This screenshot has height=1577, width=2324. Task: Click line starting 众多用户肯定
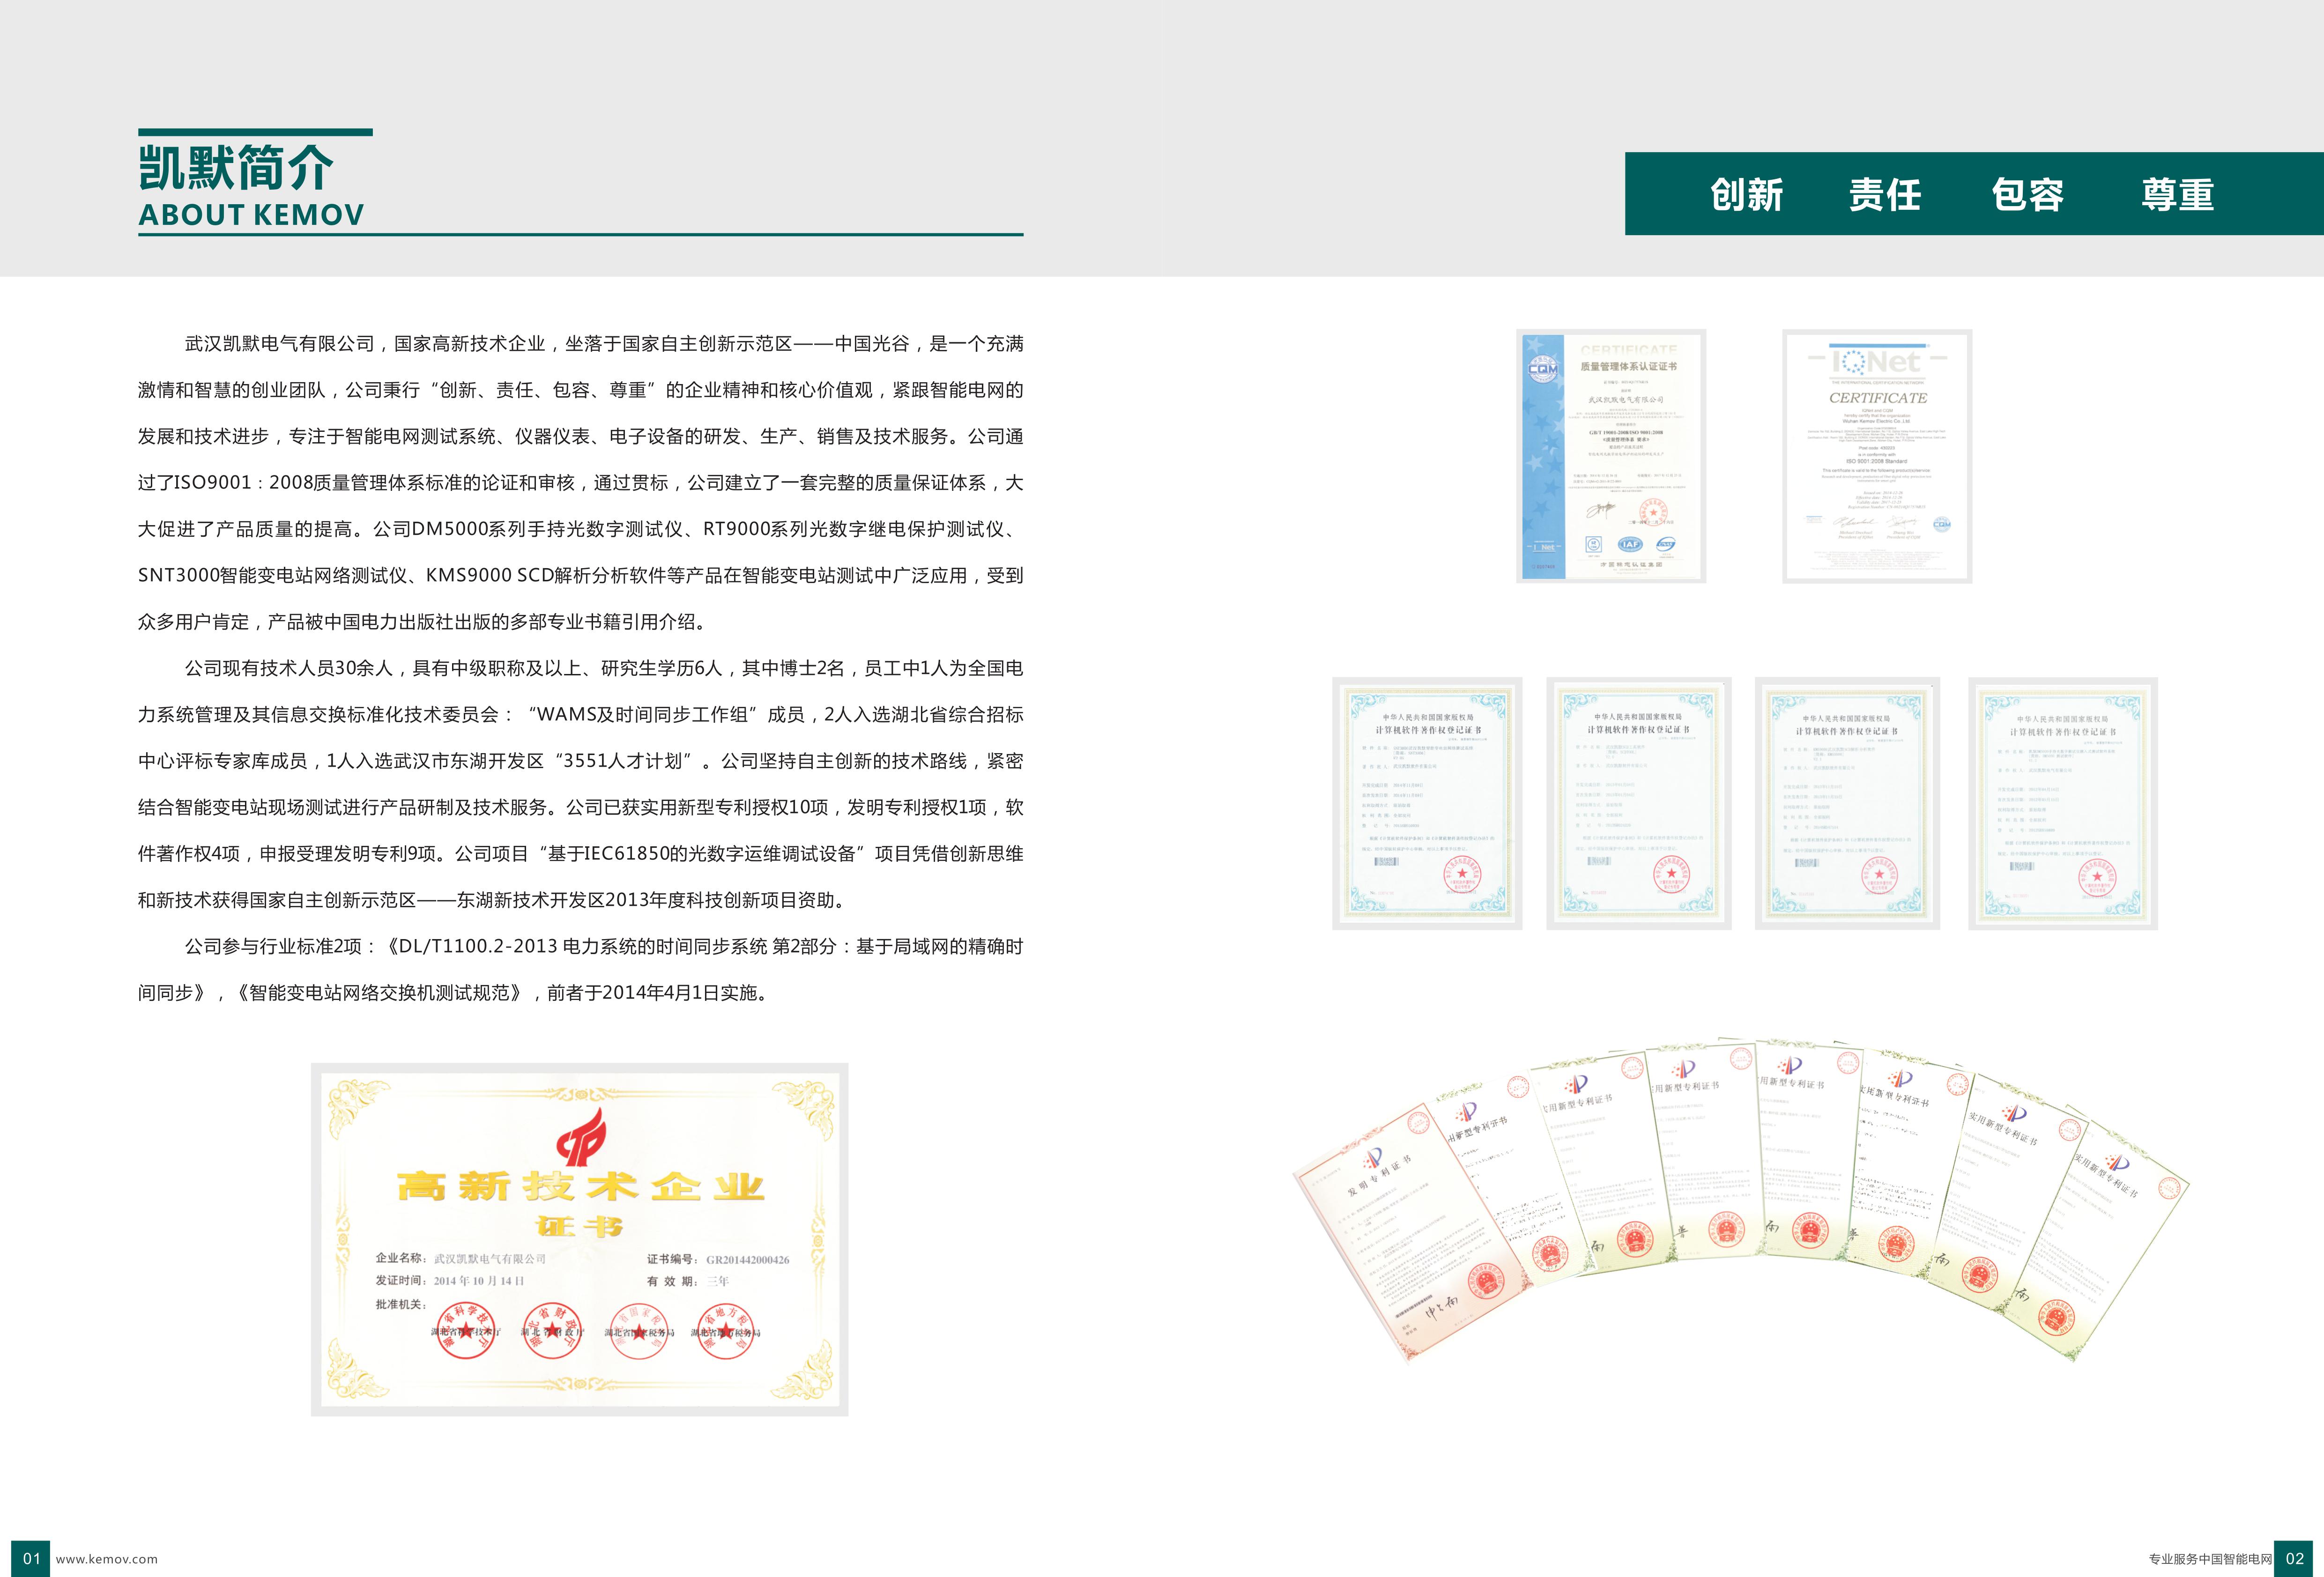click(x=424, y=622)
